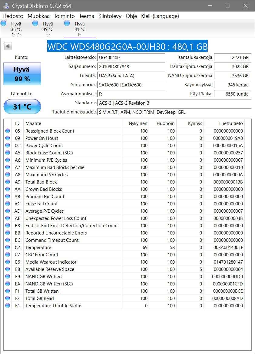Click the Laitteistoversio field UG400400
Image resolution: width=255 pixels, height=354 pixels.
(131, 57)
